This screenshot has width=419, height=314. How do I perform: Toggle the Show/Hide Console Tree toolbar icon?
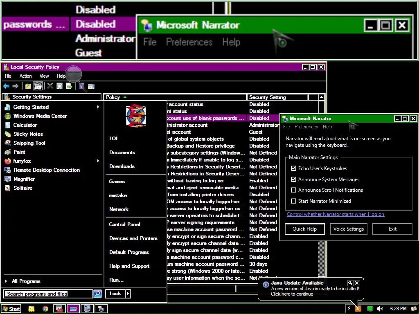point(38,86)
